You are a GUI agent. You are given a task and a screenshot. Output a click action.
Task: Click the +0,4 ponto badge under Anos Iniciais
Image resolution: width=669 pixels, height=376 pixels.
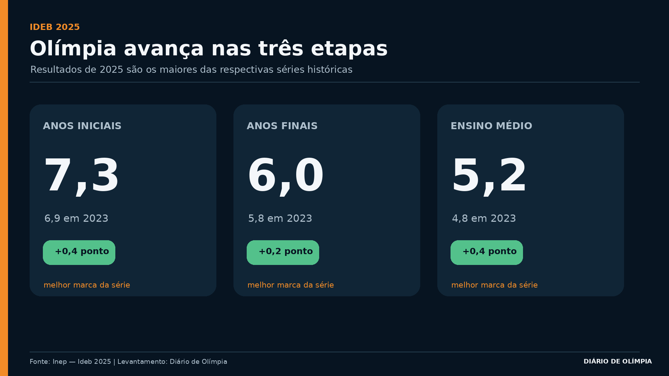click(79, 252)
